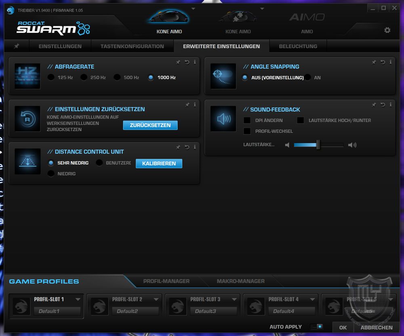This screenshot has height=336, width=404.
Task: Click the Default1 profile name field
Action: [x=57, y=311]
